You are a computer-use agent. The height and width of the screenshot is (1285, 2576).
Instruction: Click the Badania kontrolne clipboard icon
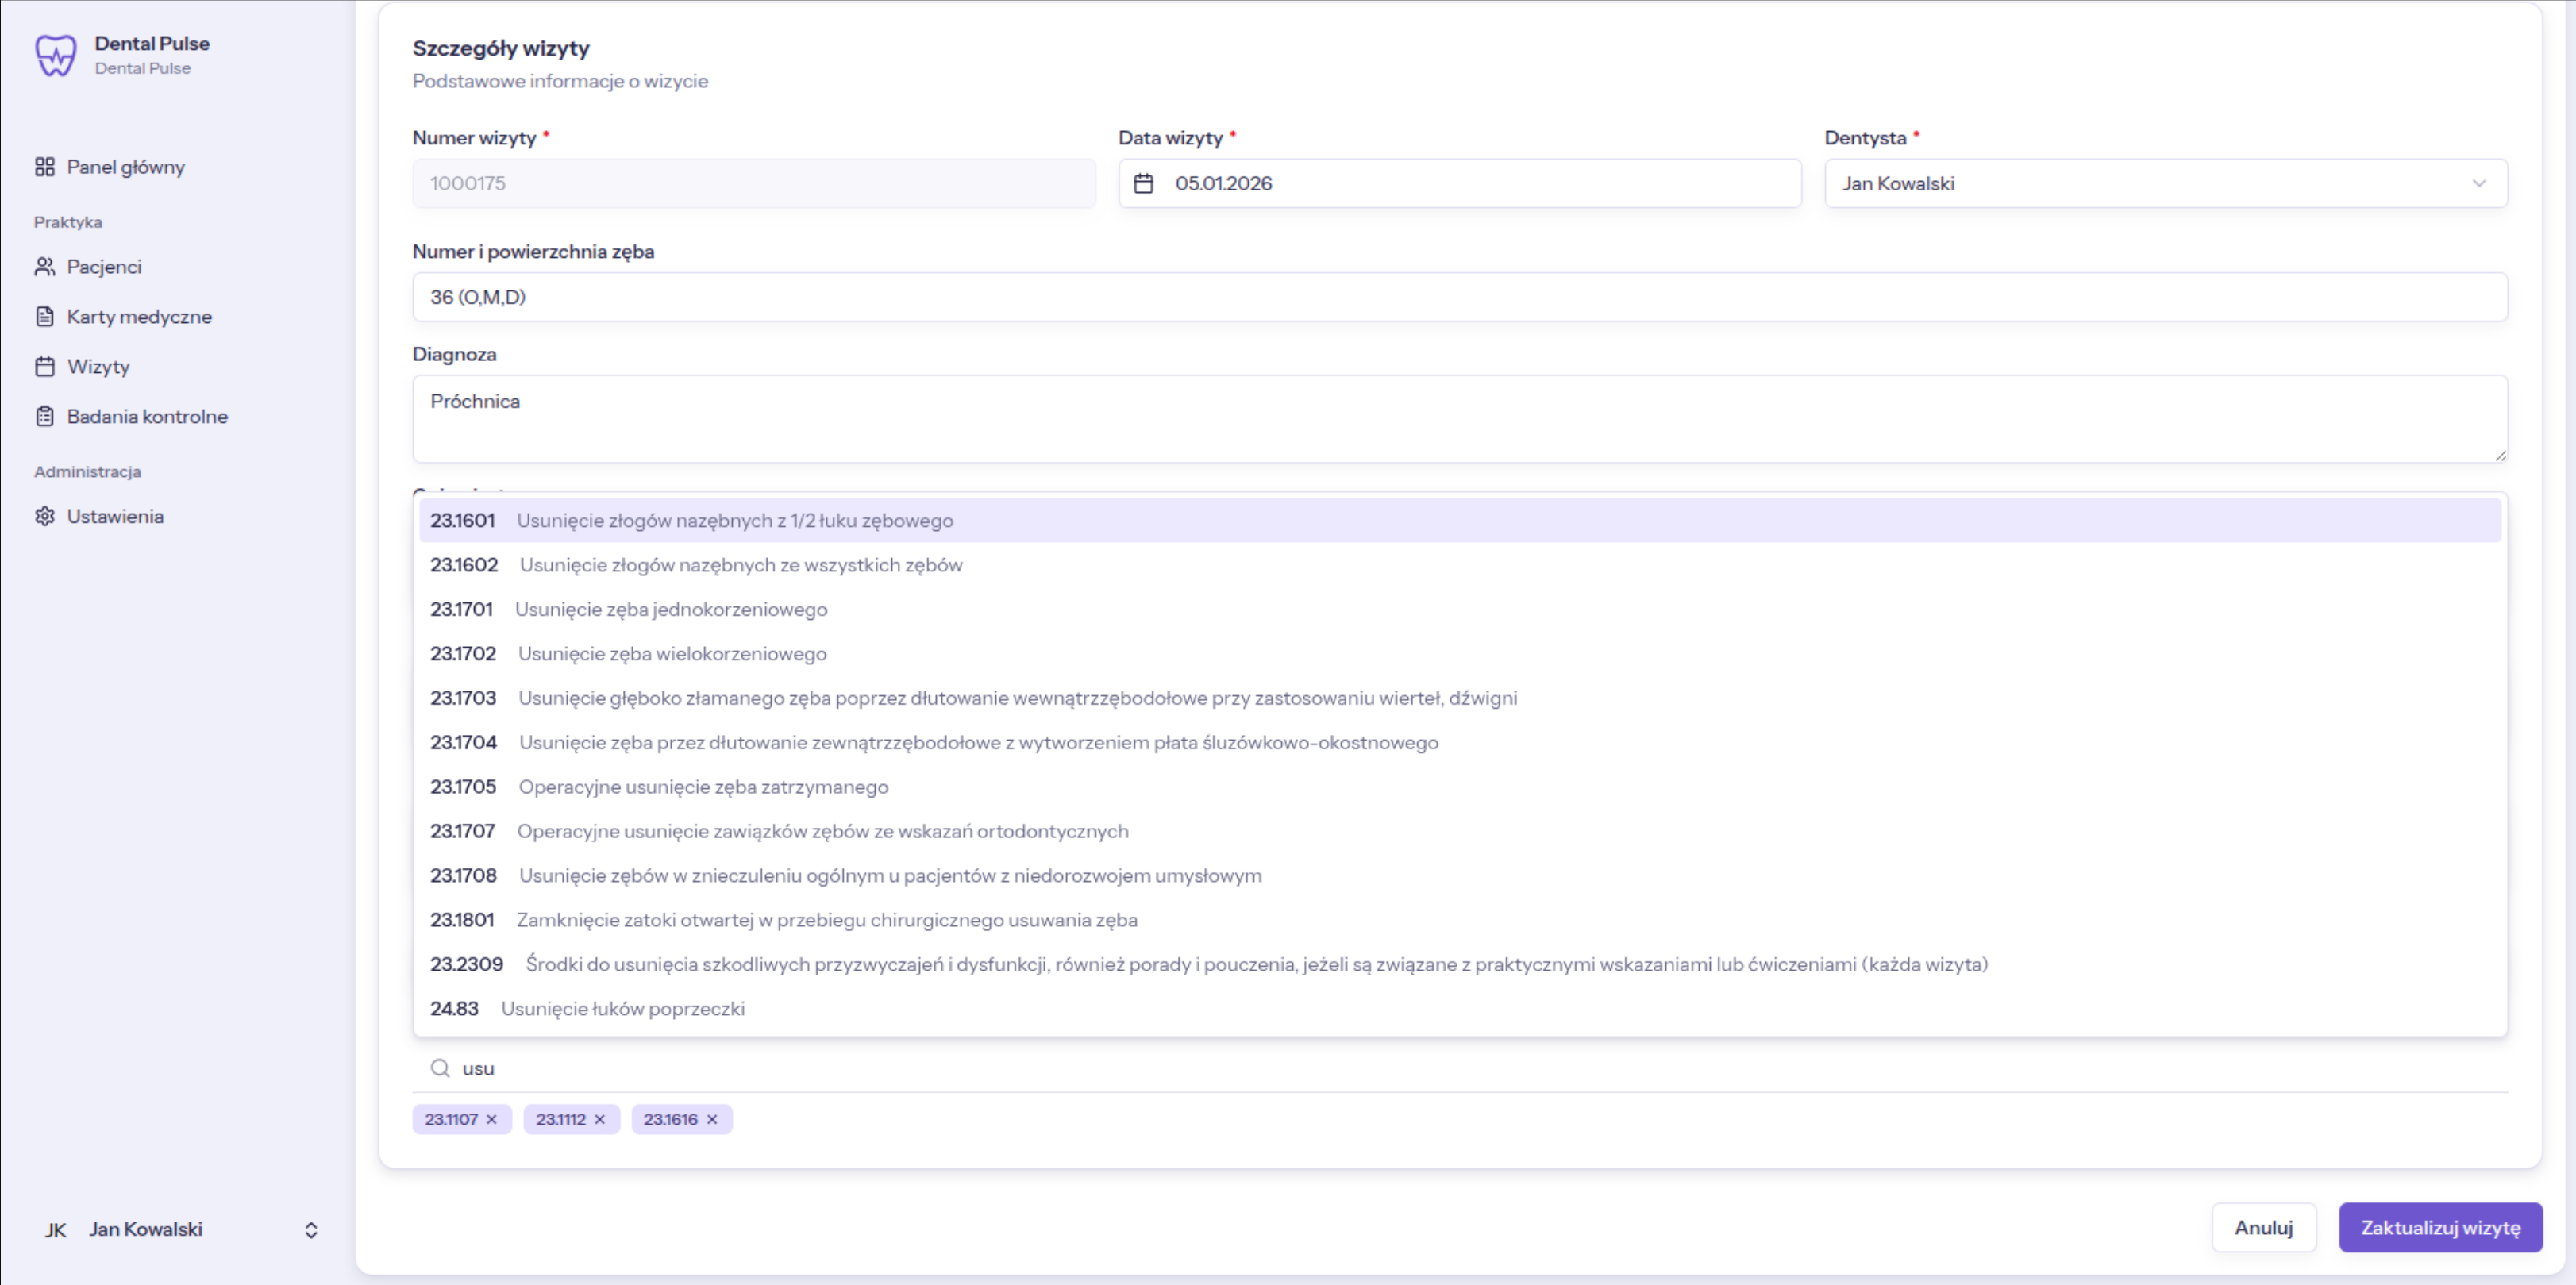click(44, 417)
